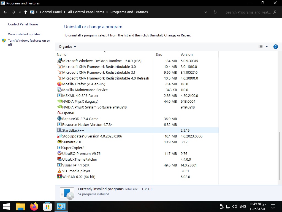Select Mozilla Maintenance Service icon
The height and width of the screenshot is (212, 282).
tap(59, 90)
